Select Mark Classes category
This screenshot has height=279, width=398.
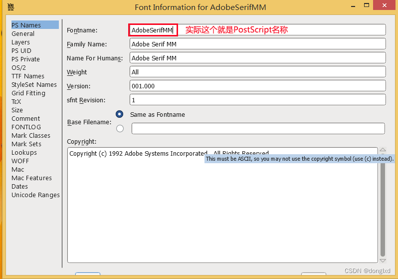[31, 135]
